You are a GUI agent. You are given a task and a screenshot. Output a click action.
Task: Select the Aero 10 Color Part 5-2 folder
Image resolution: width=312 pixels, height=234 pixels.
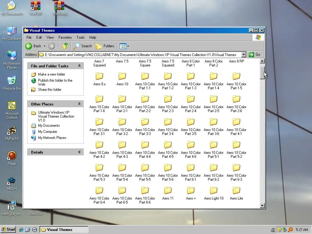tap(236, 150)
